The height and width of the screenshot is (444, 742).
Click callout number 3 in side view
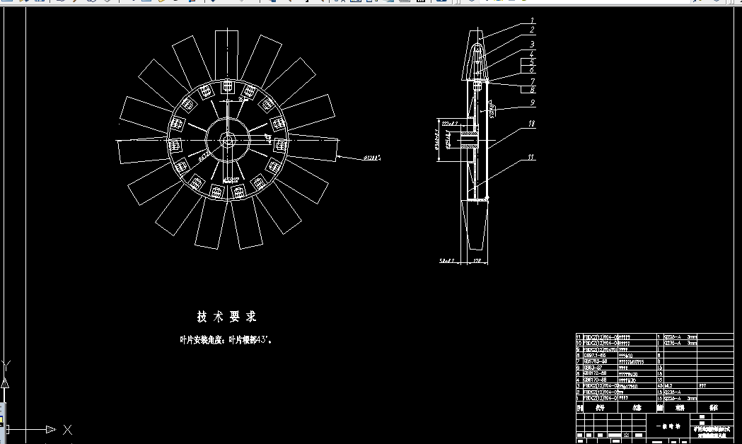(532, 44)
